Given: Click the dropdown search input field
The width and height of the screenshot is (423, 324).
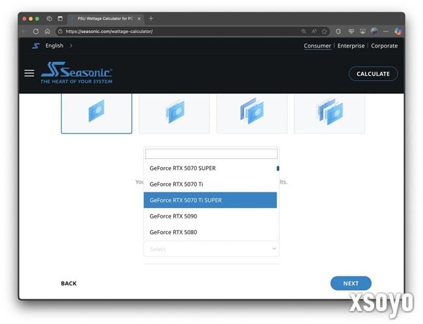Looking at the screenshot, I should coord(211,154).
